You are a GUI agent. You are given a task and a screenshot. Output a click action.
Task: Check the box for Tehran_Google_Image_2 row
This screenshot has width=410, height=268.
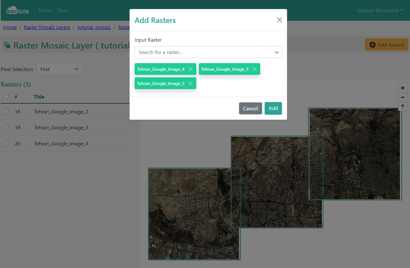pos(6,111)
